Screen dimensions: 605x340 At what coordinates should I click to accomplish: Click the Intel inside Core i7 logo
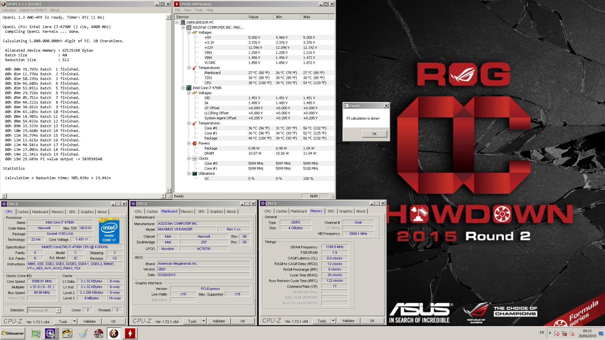pyautogui.click(x=109, y=231)
